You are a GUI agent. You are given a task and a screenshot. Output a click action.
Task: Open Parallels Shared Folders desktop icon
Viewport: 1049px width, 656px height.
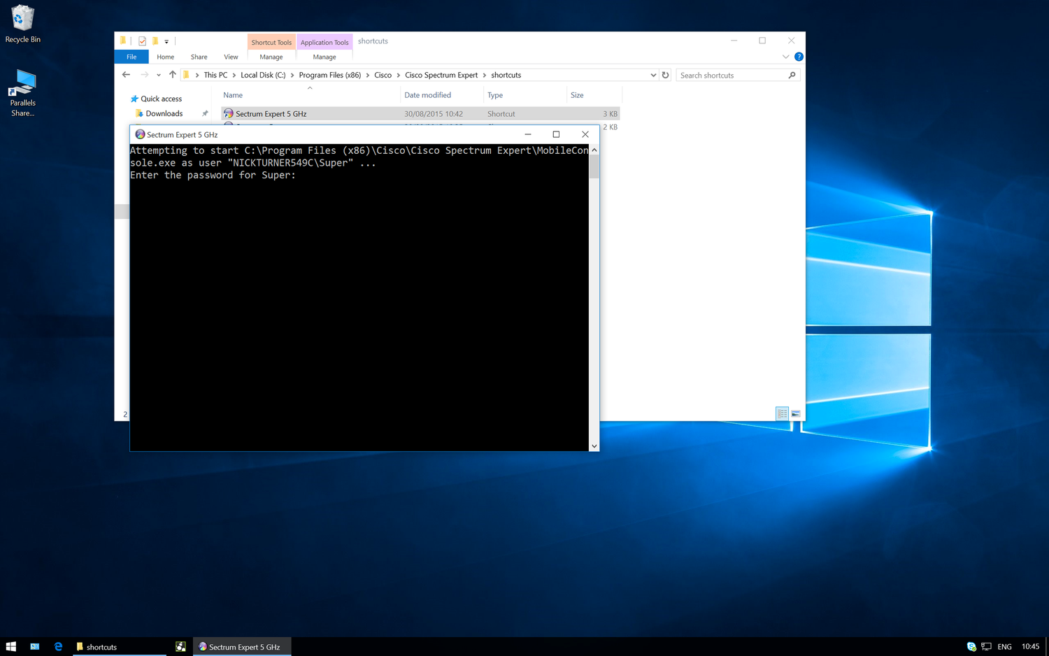click(x=22, y=92)
